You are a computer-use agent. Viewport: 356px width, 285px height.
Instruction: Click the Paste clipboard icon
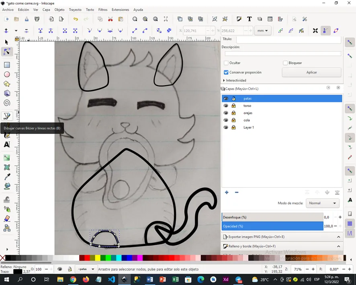point(121,19)
